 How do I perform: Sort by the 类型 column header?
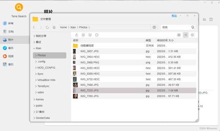(x=148, y=40)
